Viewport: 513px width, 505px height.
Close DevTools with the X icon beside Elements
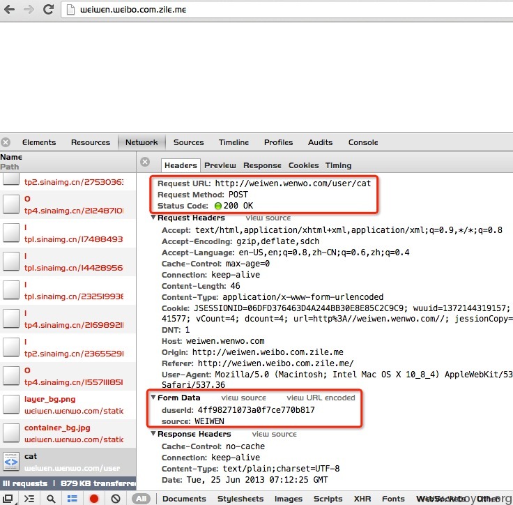point(6,142)
